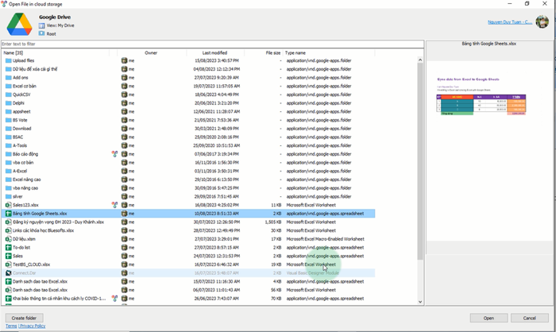The height and width of the screenshot is (332, 556).
Task: Select the A-Excel folder name
Action: pos(20,171)
